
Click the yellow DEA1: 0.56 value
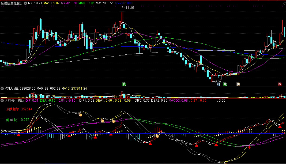pyautogui.click(x=104, y=101)
